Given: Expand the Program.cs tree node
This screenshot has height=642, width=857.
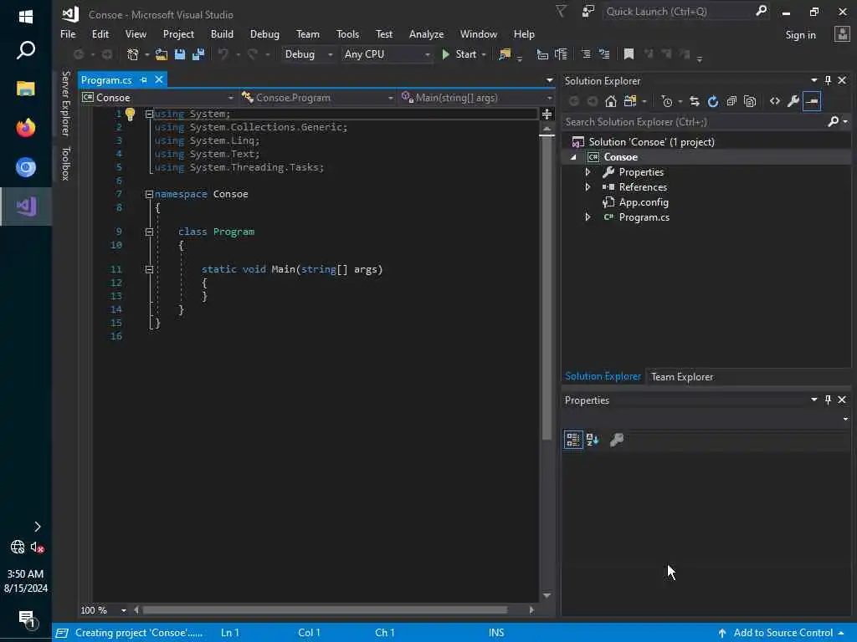Looking at the screenshot, I should 588,217.
